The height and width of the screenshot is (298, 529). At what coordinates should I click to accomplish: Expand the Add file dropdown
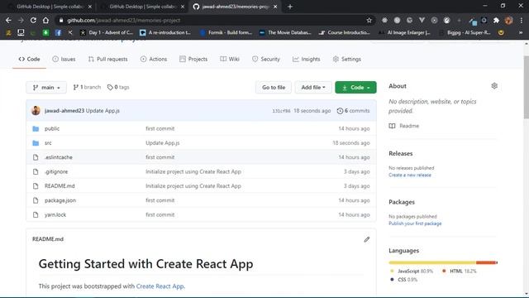click(x=313, y=87)
